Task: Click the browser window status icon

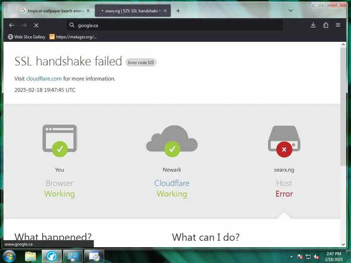Action: click(x=60, y=140)
